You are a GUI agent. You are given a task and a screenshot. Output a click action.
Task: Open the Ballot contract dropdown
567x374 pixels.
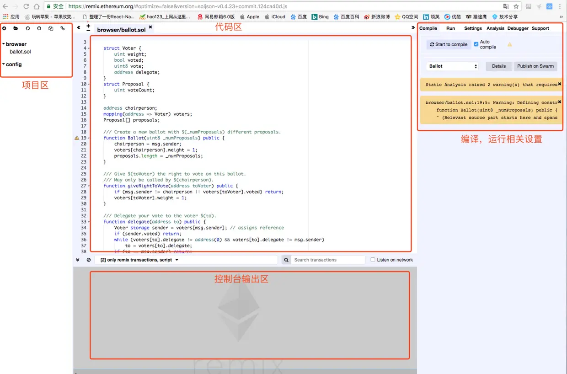pyautogui.click(x=452, y=66)
